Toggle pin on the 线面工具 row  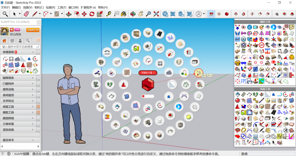(x=38, y=106)
